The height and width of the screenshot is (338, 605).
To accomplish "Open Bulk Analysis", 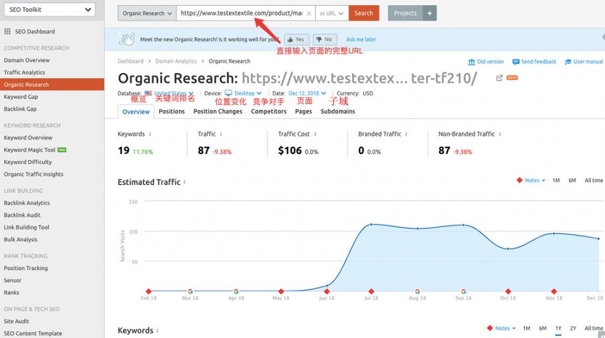I will [x=21, y=239].
